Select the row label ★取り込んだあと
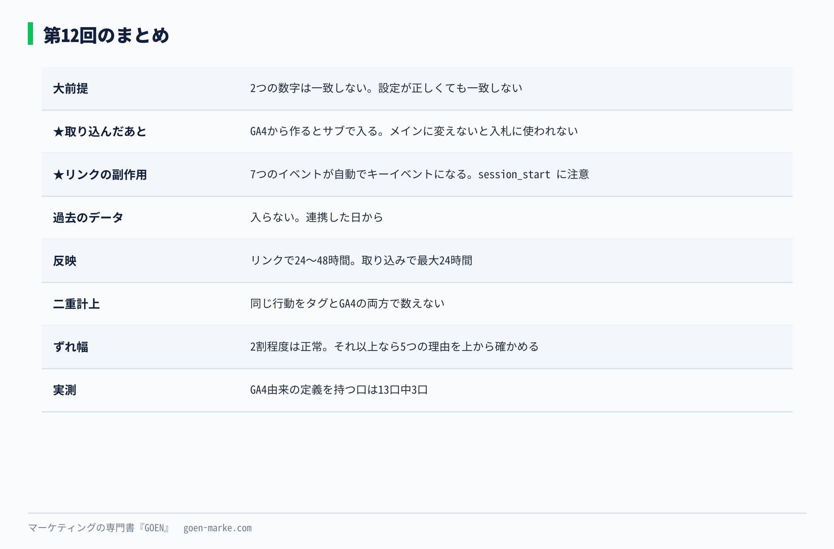 [x=100, y=131]
